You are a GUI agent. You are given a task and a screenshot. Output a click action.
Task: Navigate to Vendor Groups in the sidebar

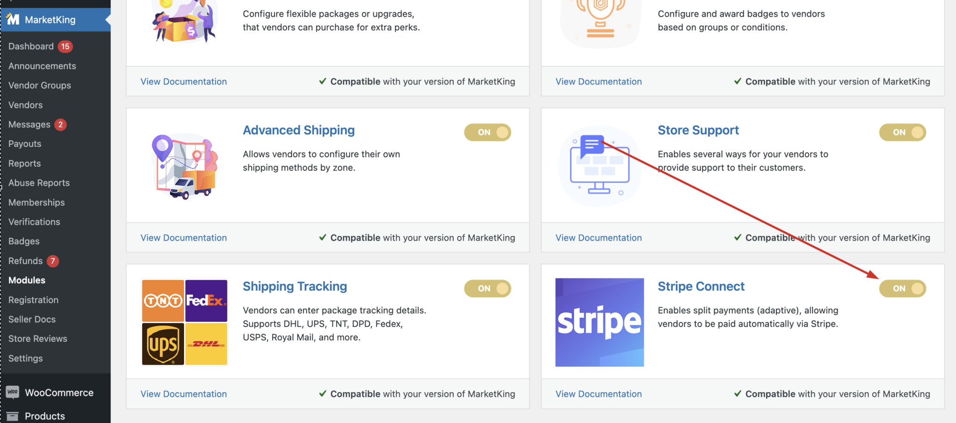(x=40, y=85)
